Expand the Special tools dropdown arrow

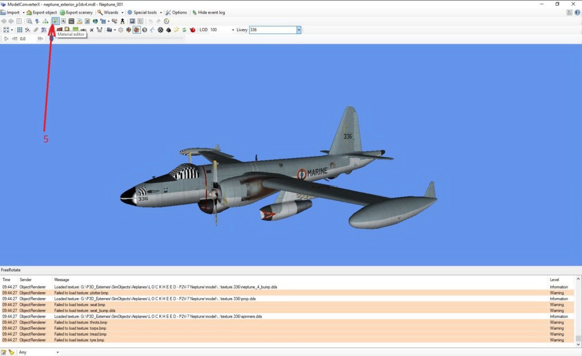pos(160,13)
